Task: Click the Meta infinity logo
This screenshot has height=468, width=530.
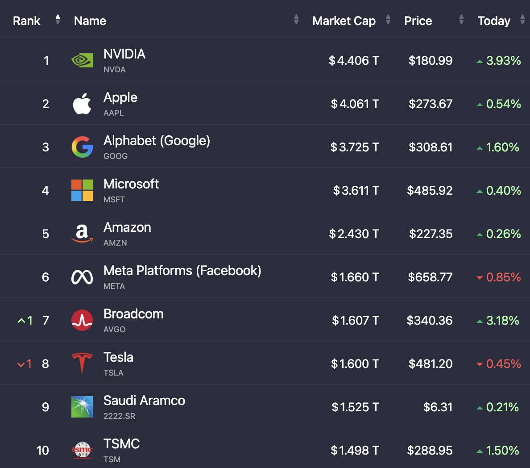Action: click(82, 277)
